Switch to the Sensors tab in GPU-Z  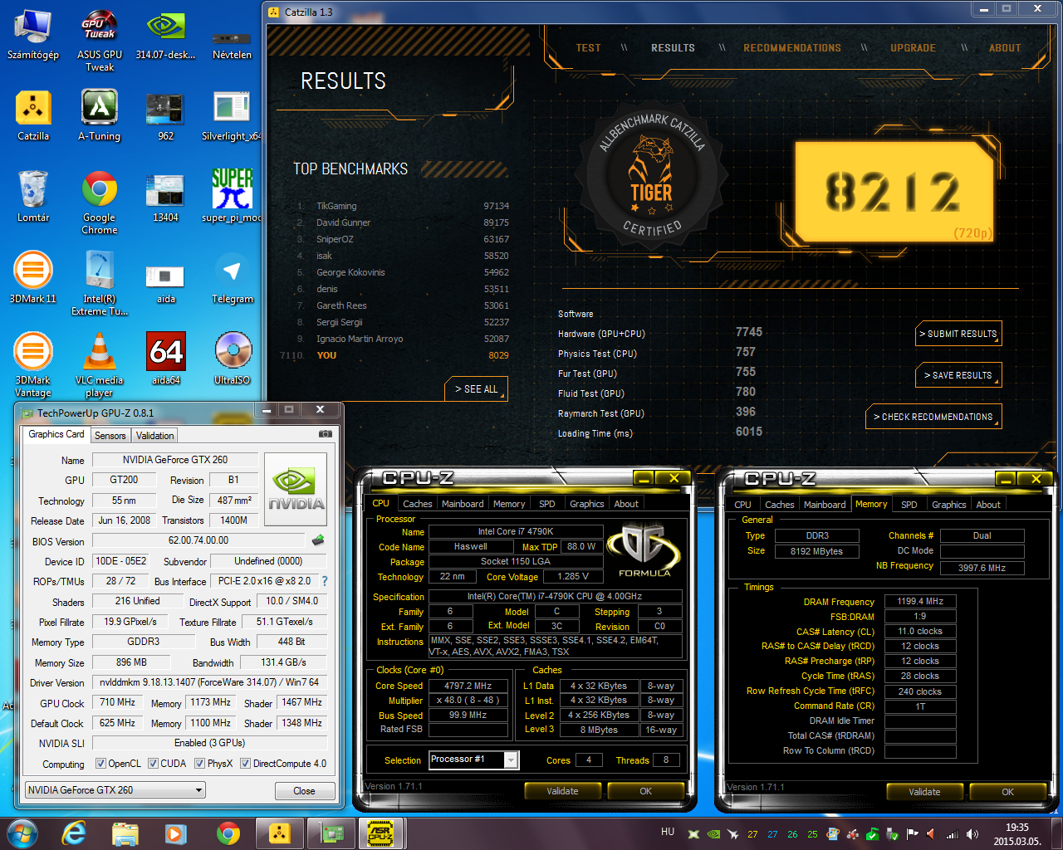110,436
